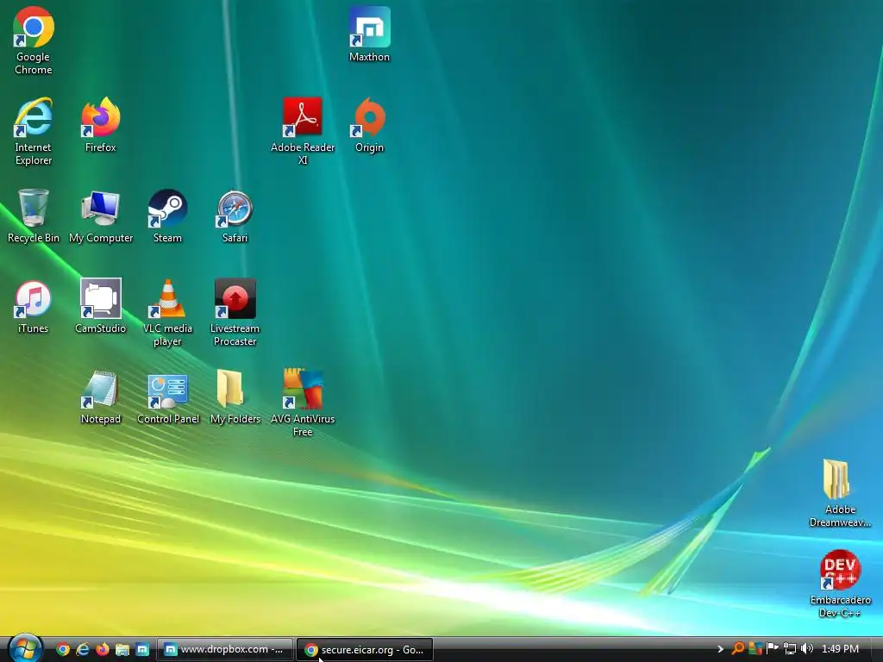This screenshot has height=662, width=883.
Task: Select the Control Panel desktop icon
Action: click(x=168, y=397)
